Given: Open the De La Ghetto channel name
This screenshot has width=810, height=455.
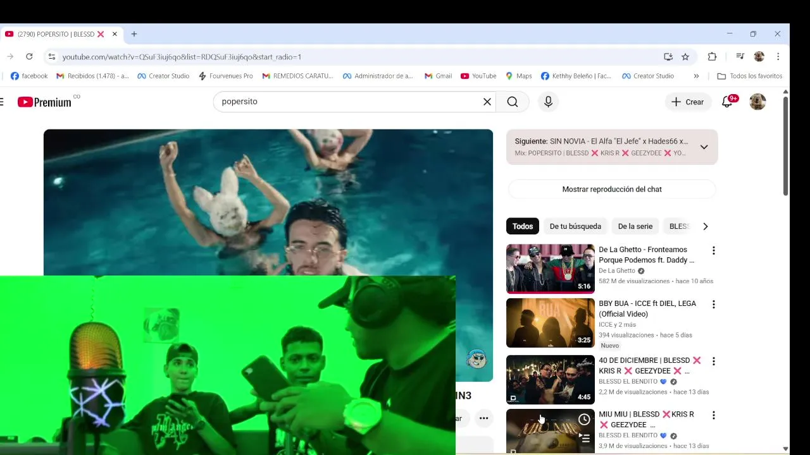Looking at the screenshot, I should pos(617,271).
